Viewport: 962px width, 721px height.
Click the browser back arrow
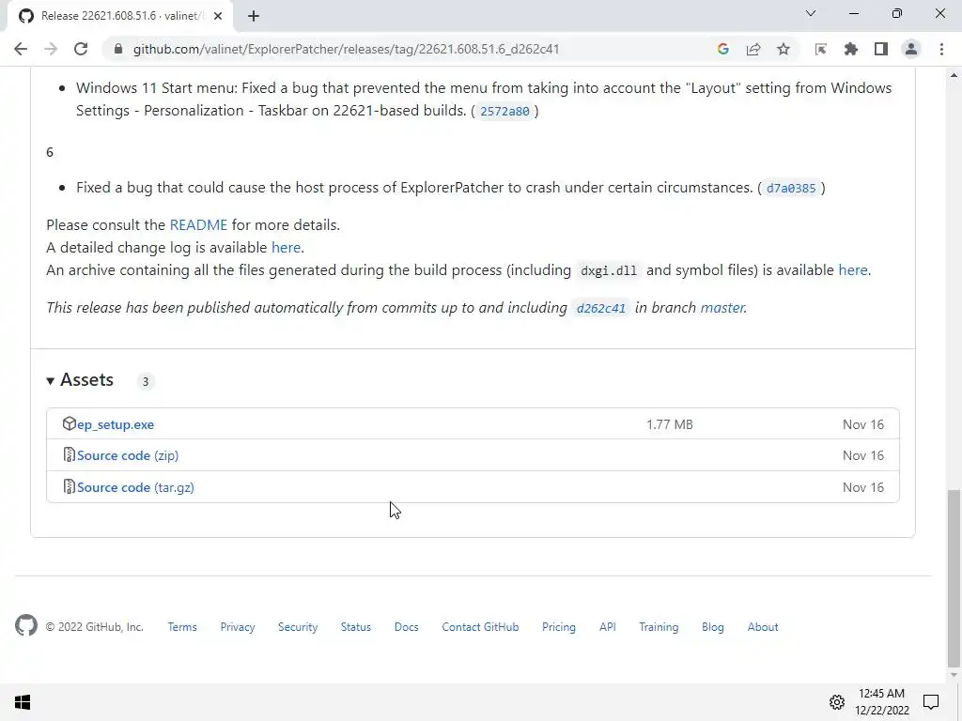[x=21, y=49]
